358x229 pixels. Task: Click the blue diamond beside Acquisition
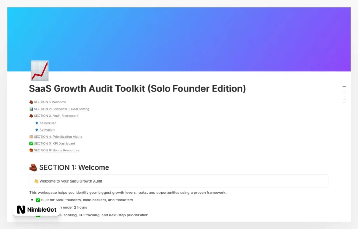click(37, 123)
